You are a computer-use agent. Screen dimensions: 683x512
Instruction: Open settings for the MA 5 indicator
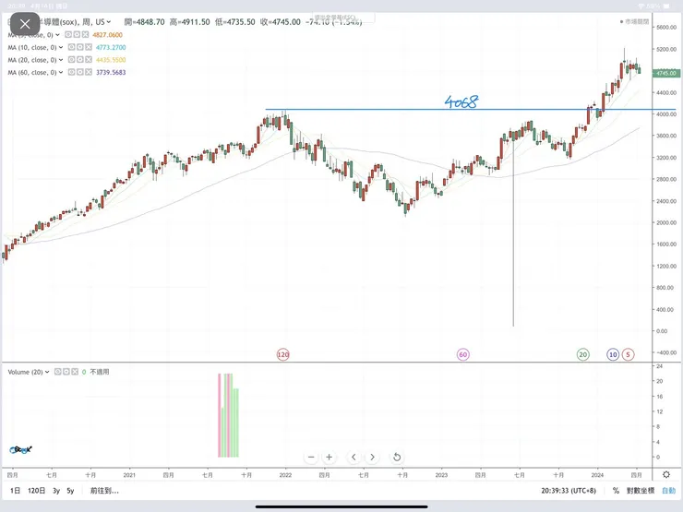pos(77,34)
